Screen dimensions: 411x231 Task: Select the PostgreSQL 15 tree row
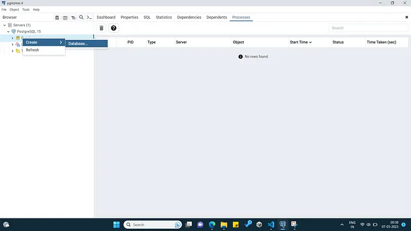tap(47, 31)
